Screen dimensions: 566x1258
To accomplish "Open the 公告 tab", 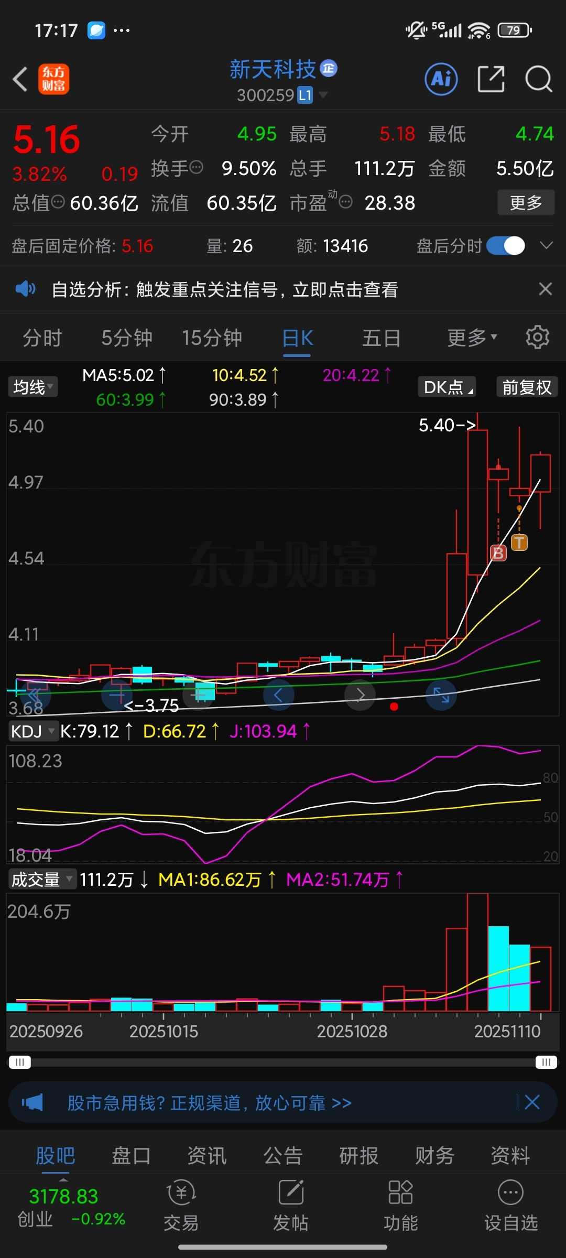I will tap(283, 1155).
